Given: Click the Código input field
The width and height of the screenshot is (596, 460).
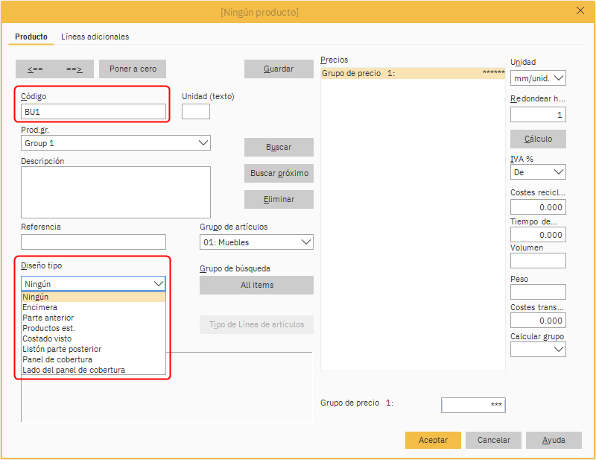Looking at the screenshot, I should pyautogui.click(x=93, y=112).
